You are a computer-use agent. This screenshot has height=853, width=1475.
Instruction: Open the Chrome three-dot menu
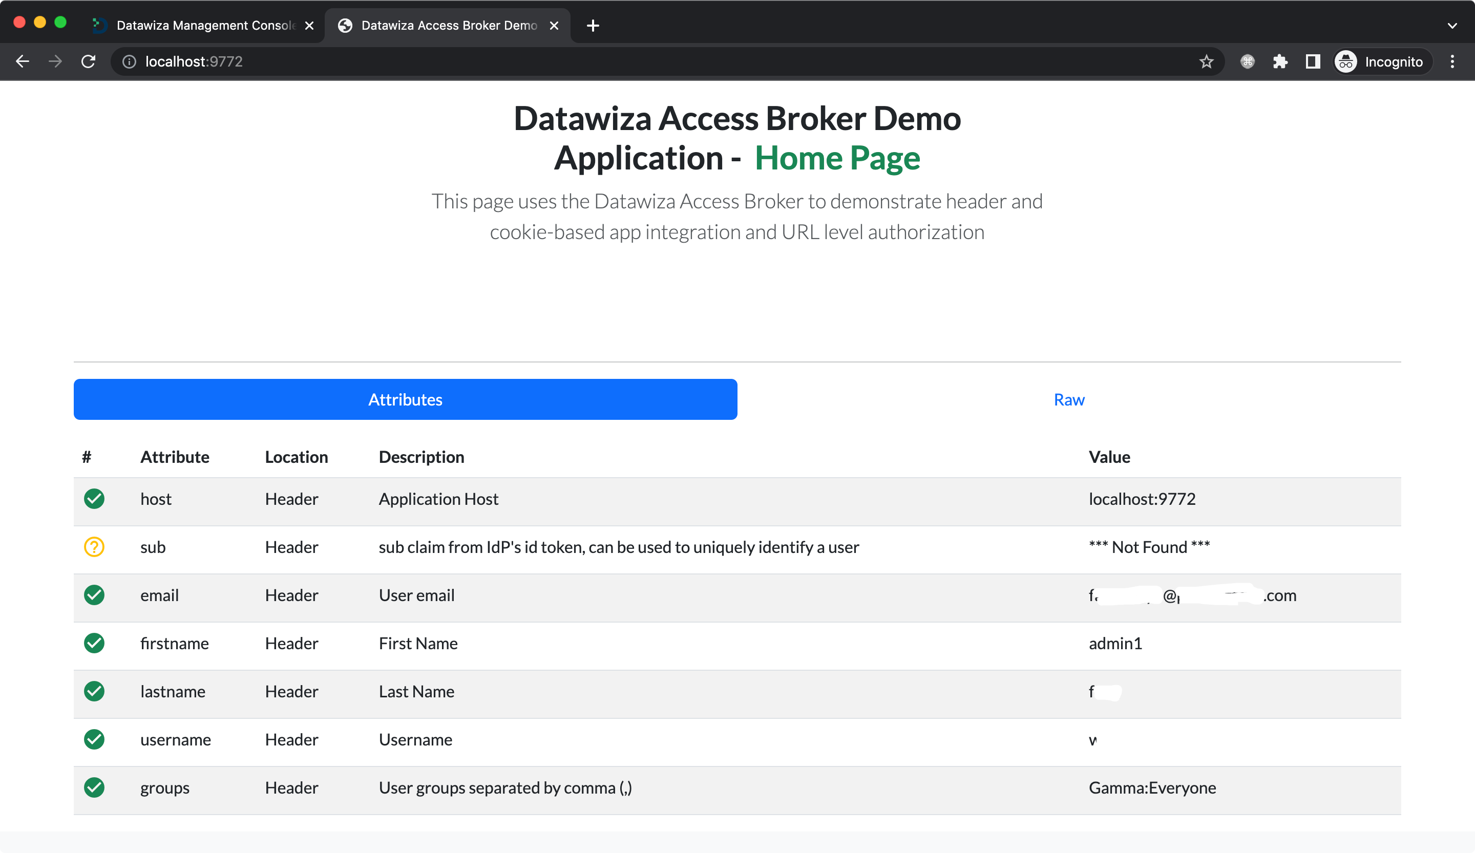(x=1452, y=61)
